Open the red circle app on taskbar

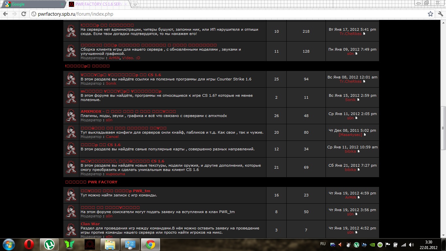pos(89,244)
